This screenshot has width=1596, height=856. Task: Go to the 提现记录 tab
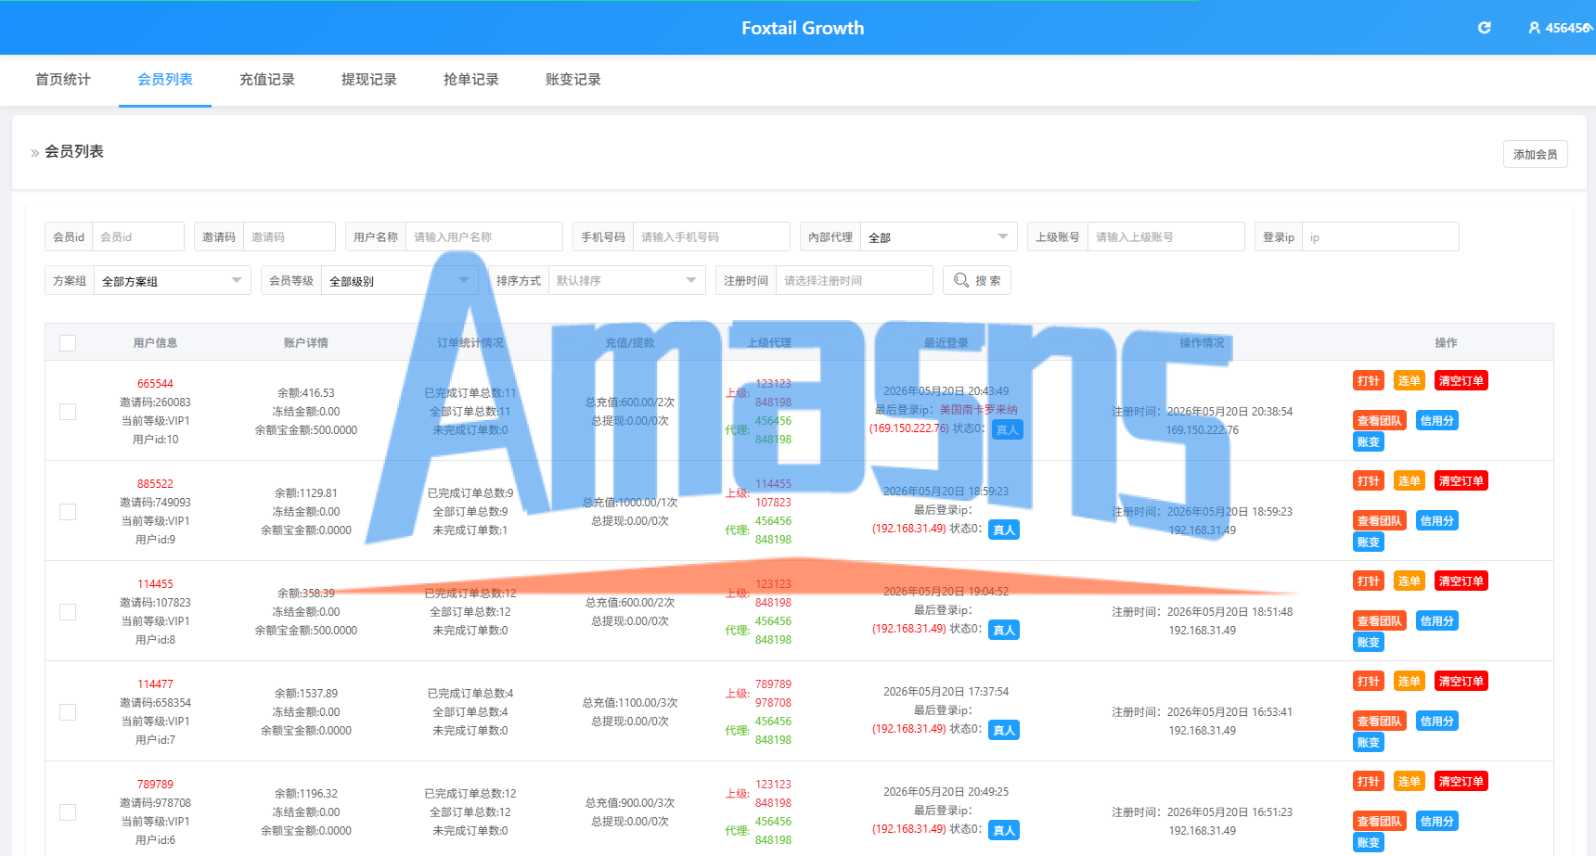click(369, 80)
